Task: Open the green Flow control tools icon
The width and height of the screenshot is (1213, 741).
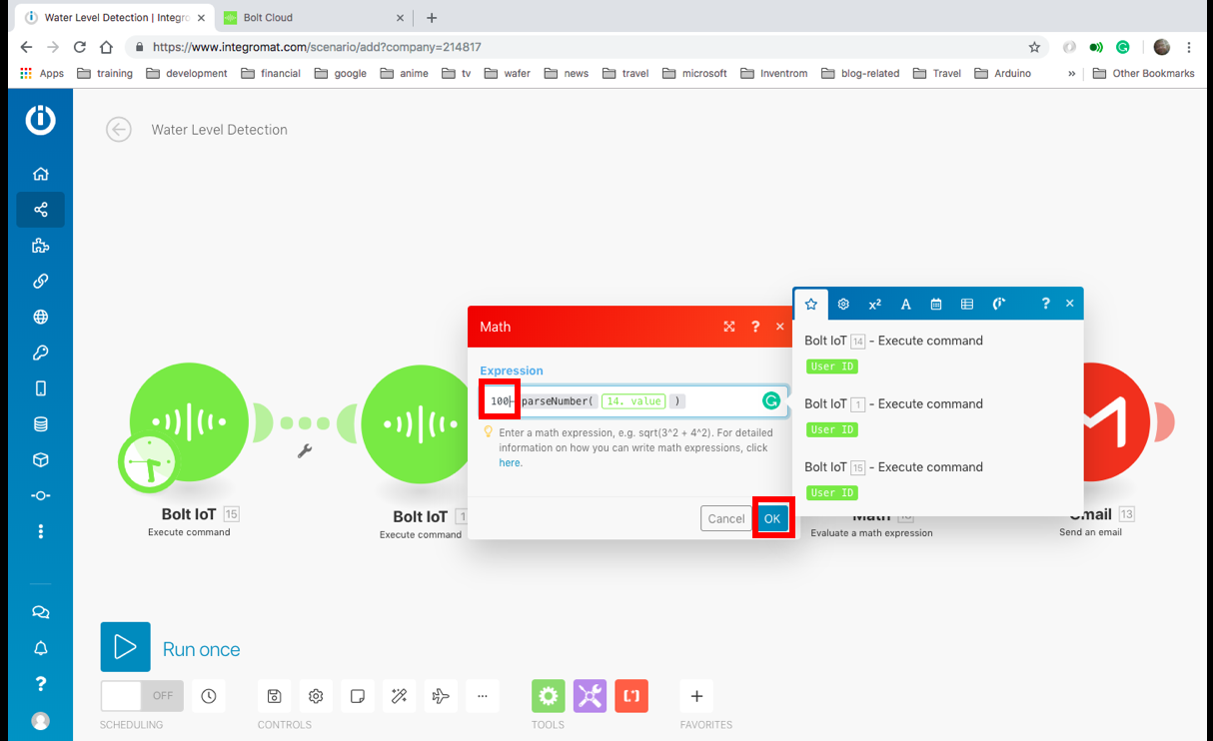Action: pos(548,696)
